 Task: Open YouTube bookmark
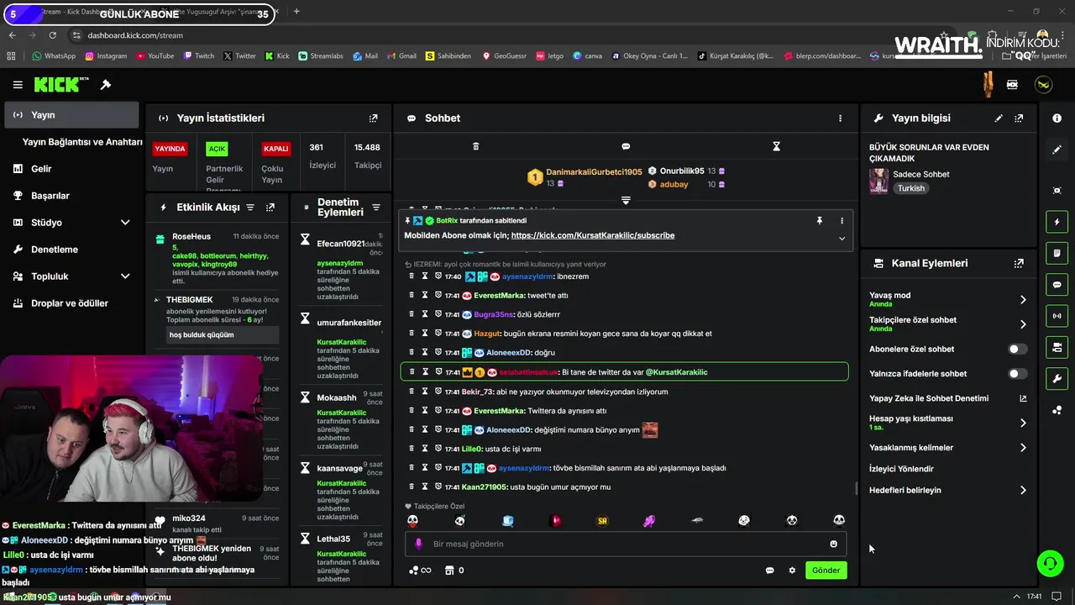point(155,56)
